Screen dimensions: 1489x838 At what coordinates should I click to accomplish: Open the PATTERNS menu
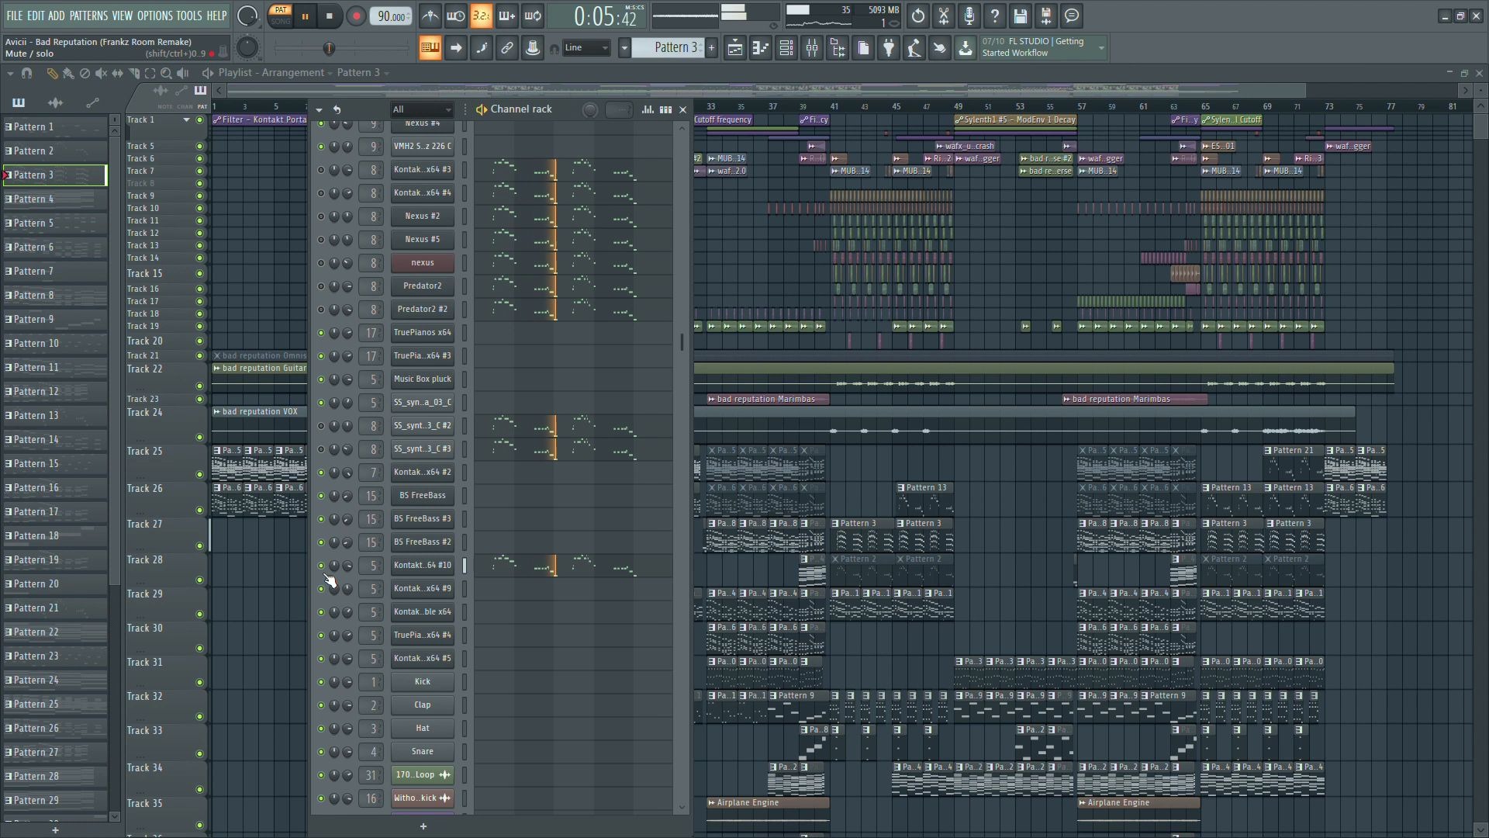tap(88, 16)
